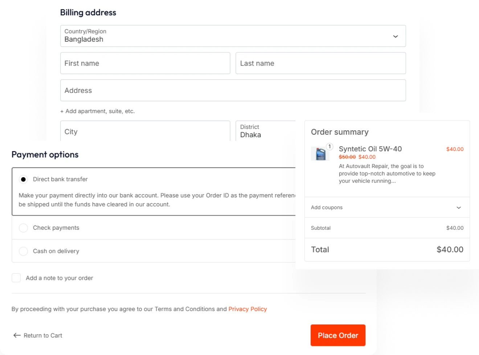Choose Cash on delivery option
The width and height of the screenshot is (479, 355).
pyautogui.click(x=23, y=251)
